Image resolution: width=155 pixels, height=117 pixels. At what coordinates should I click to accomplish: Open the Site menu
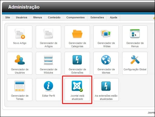tap(8, 17)
